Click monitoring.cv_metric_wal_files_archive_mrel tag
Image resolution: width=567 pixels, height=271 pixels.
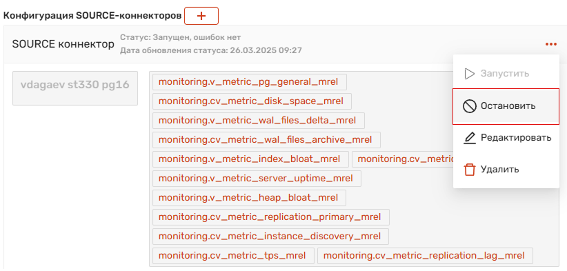click(266, 140)
